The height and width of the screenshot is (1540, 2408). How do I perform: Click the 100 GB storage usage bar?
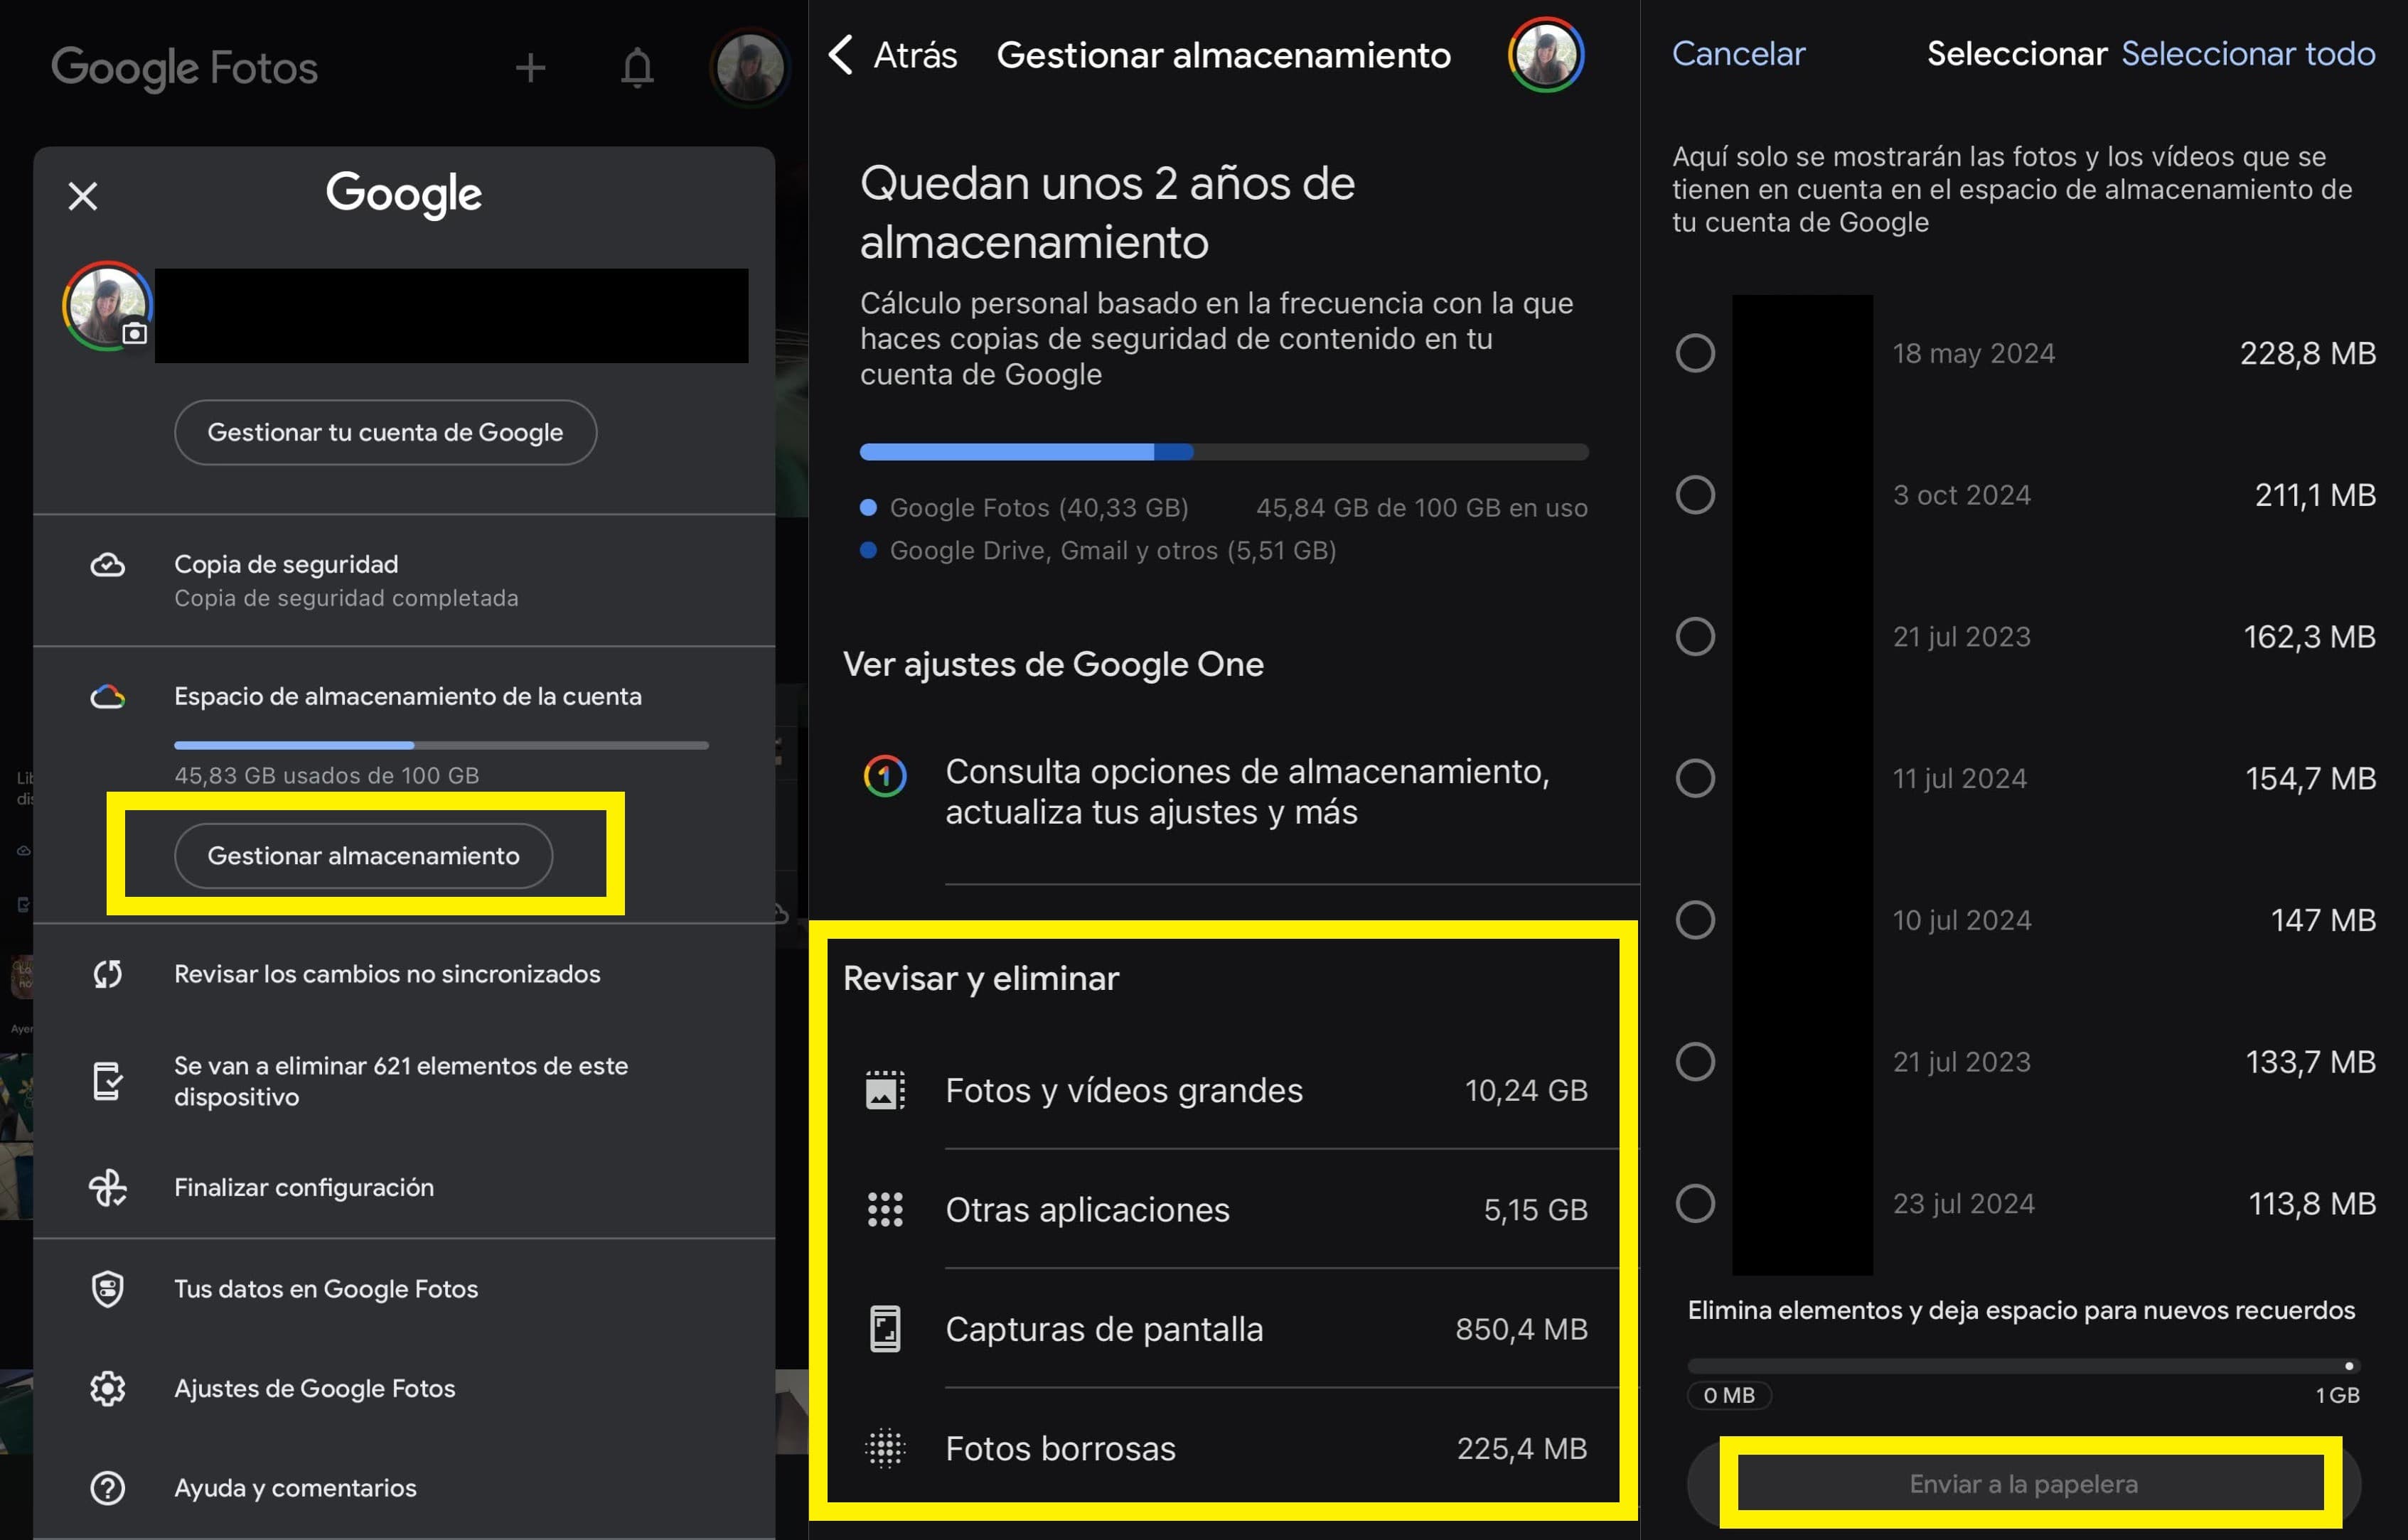coord(1224,452)
